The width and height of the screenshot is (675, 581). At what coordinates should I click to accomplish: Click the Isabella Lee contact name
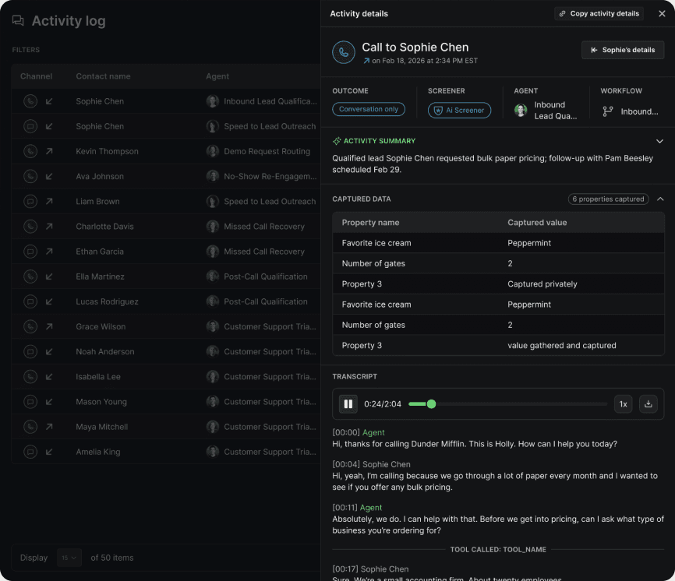click(98, 377)
